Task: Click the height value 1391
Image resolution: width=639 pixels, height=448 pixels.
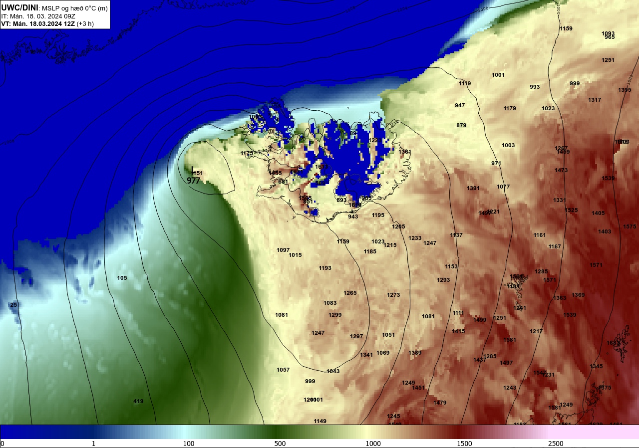Action: [473, 188]
